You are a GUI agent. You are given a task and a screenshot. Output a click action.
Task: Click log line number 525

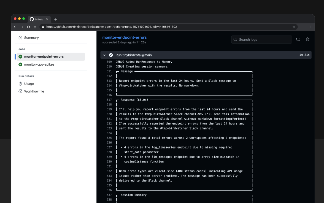(x=109, y=138)
